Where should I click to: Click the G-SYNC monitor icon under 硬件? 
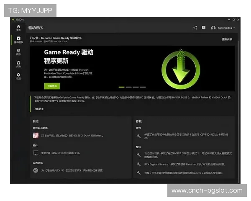(36, 153)
